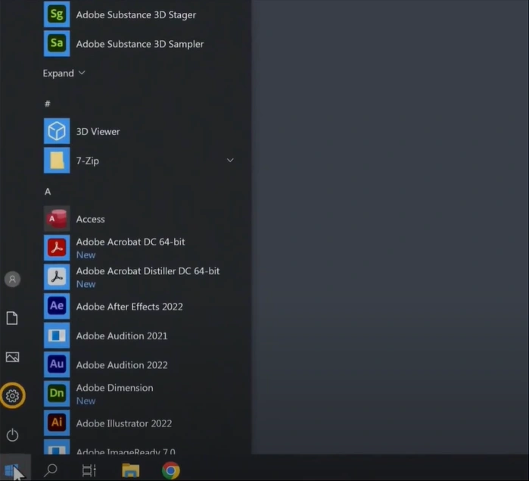Expand the recently added apps list
This screenshot has height=481, width=529.
pyautogui.click(x=64, y=73)
